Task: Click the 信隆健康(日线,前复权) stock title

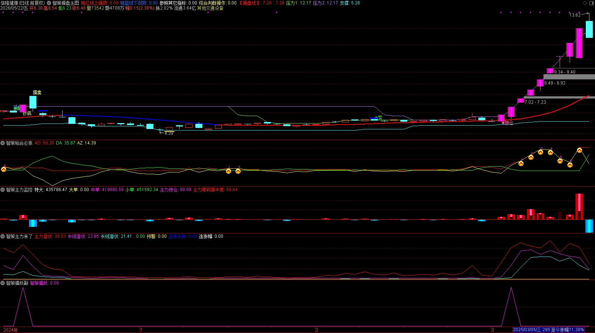Action: [x=23, y=3]
